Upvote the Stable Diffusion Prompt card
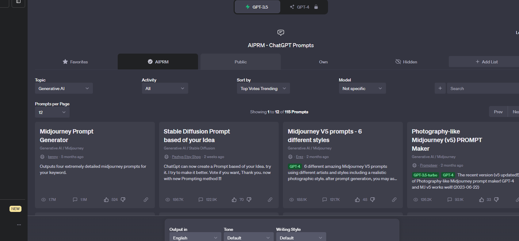The height and width of the screenshot is (241, 519). pos(234,200)
